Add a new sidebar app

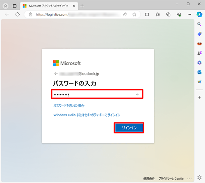click(x=199, y=97)
